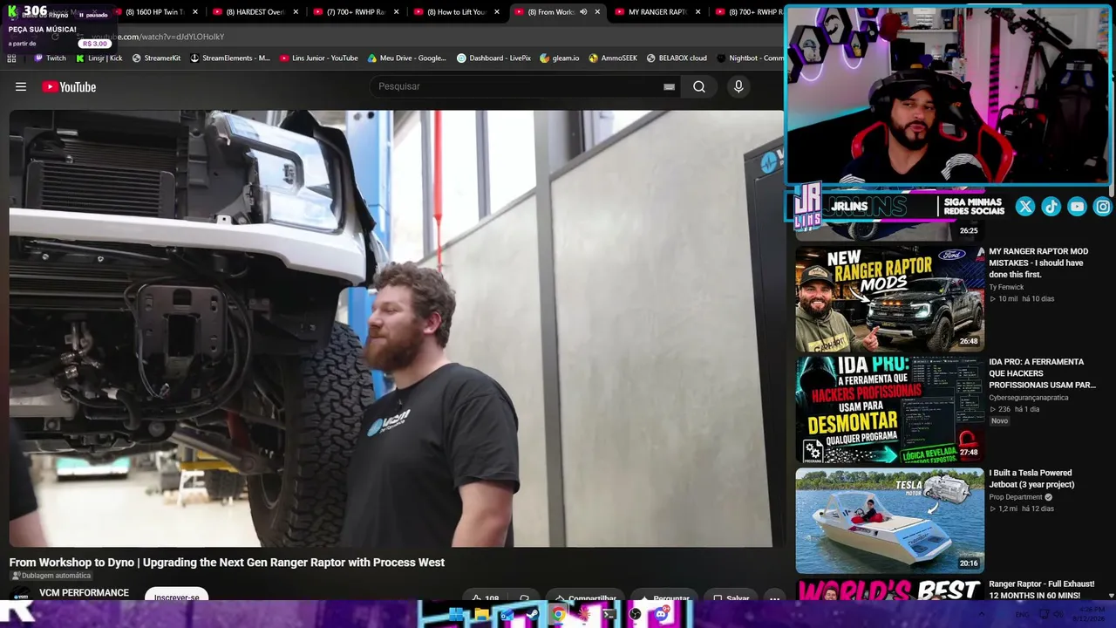
Task: Open the Nightbot bookmark
Action: 750,58
